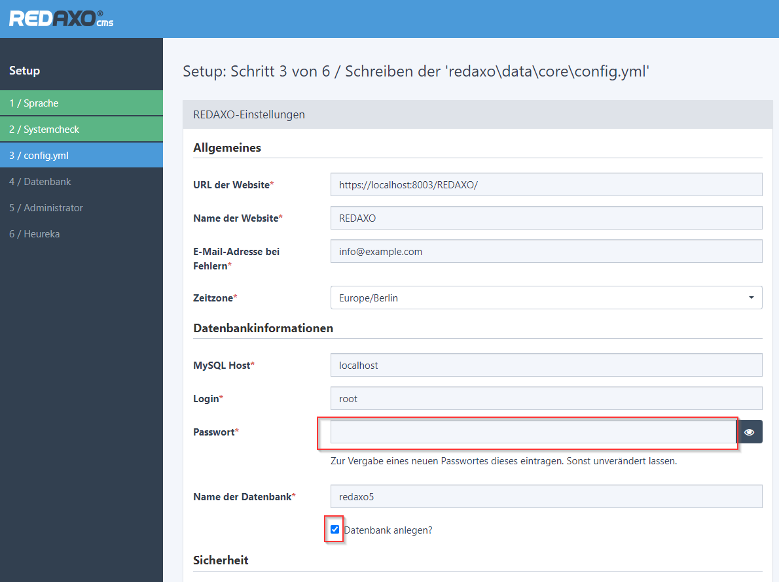The width and height of the screenshot is (779, 582).
Task: Go to setup step 2 / Systemcheck
Action: pyautogui.click(x=81, y=129)
